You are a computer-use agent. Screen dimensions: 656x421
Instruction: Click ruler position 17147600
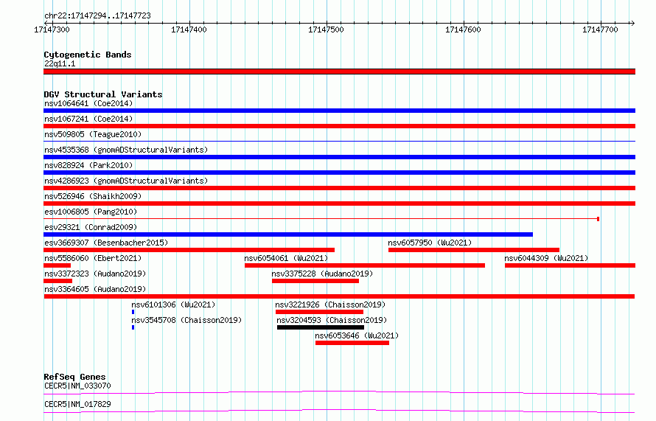[x=463, y=29]
